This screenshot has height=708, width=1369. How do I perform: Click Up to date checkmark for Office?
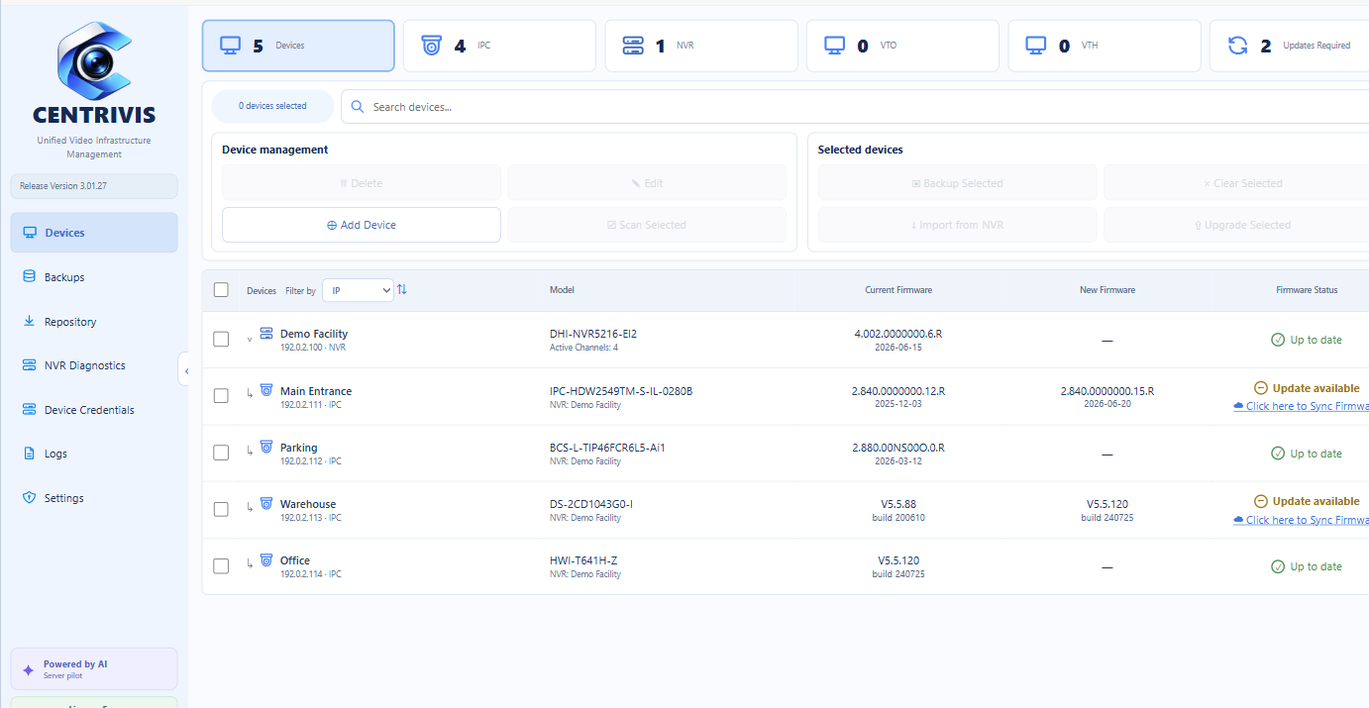pyautogui.click(x=1278, y=566)
